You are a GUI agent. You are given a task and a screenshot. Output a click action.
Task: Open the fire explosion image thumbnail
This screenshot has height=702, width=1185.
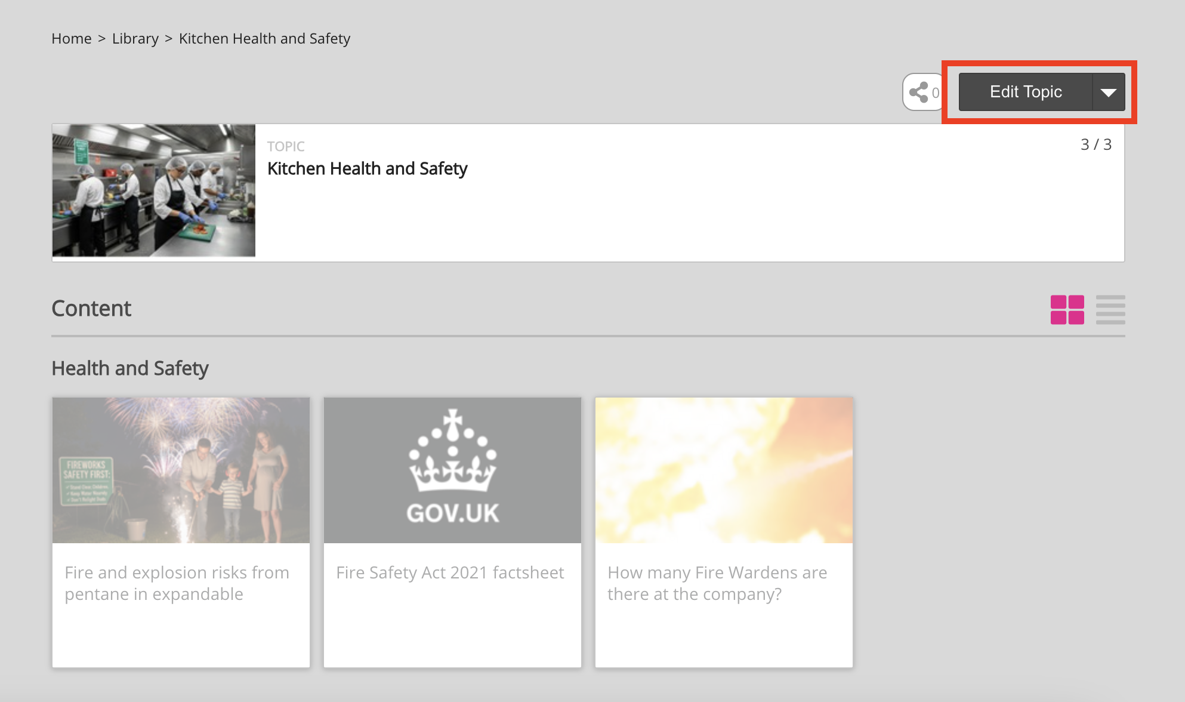click(724, 470)
